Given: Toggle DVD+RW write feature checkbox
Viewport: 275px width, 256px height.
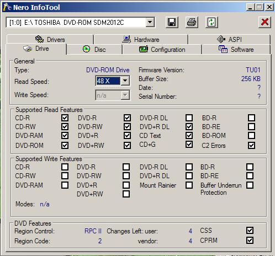Looking at the screenshot, I should [x=126, y=194].
